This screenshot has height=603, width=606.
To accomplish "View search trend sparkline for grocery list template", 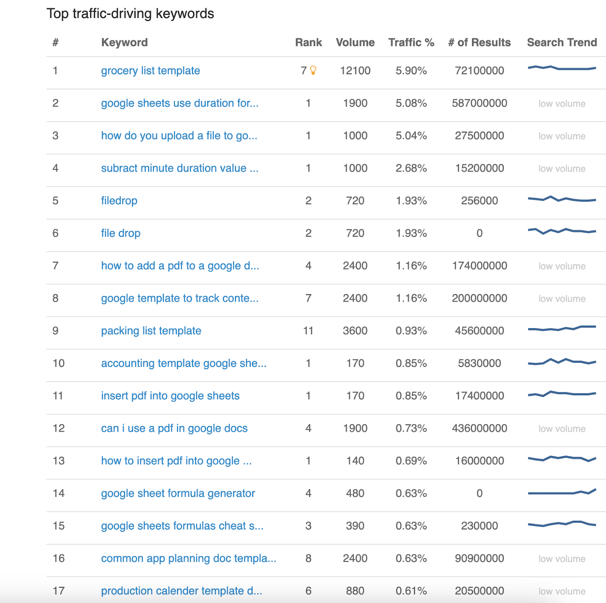I will click(x=562, y=68).
